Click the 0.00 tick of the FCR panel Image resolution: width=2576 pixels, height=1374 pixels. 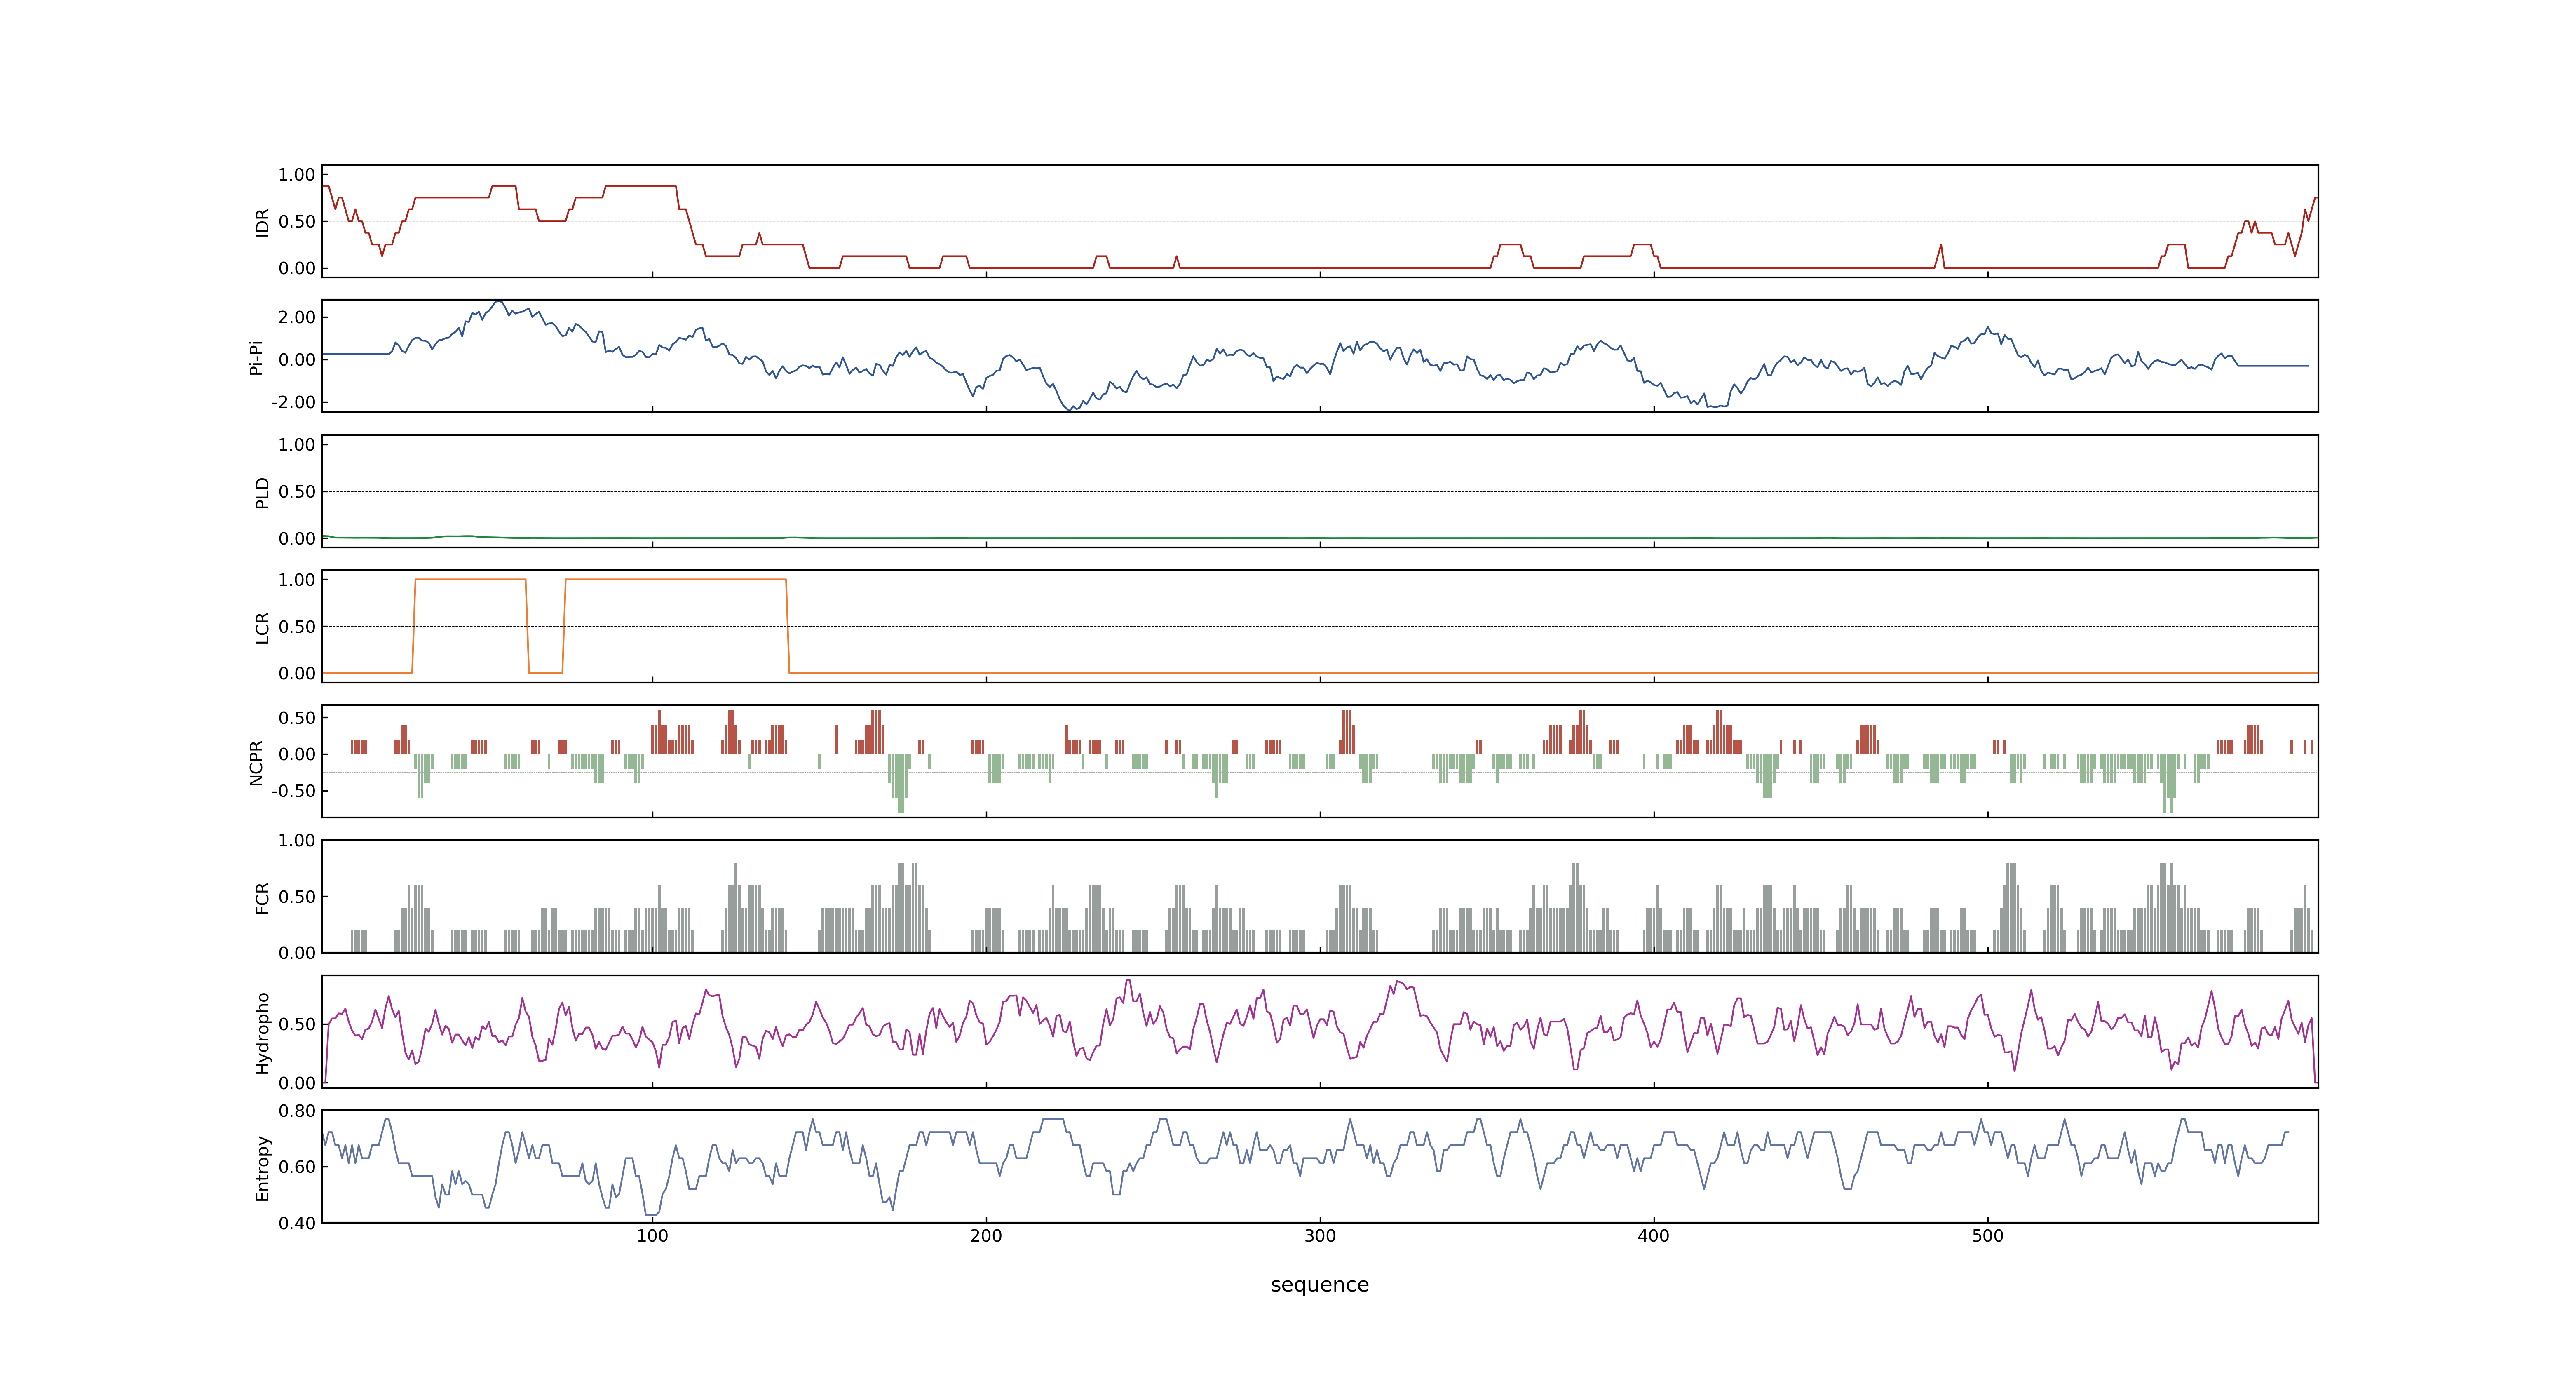pos(297,953)
